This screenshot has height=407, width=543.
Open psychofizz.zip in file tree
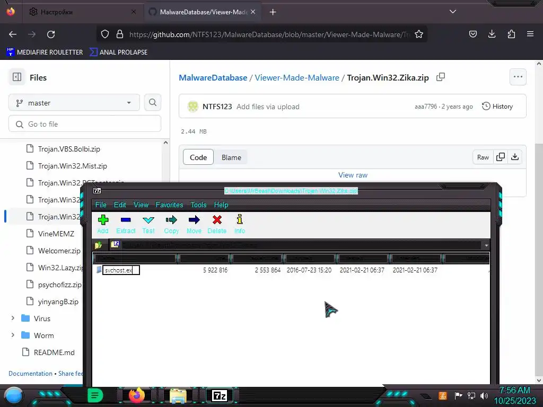(59, 285)
